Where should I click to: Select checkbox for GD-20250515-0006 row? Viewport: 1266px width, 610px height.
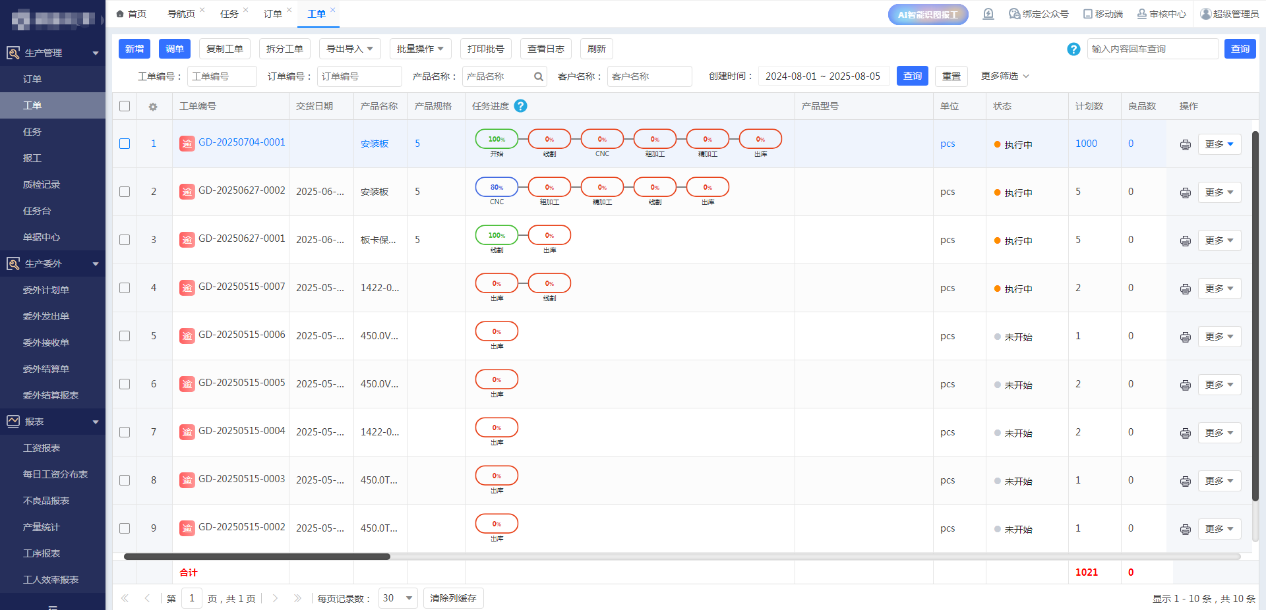pyautogui.click(x=125, y=336)
